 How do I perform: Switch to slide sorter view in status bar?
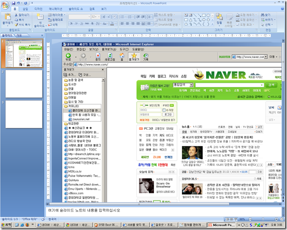point(231,219)
